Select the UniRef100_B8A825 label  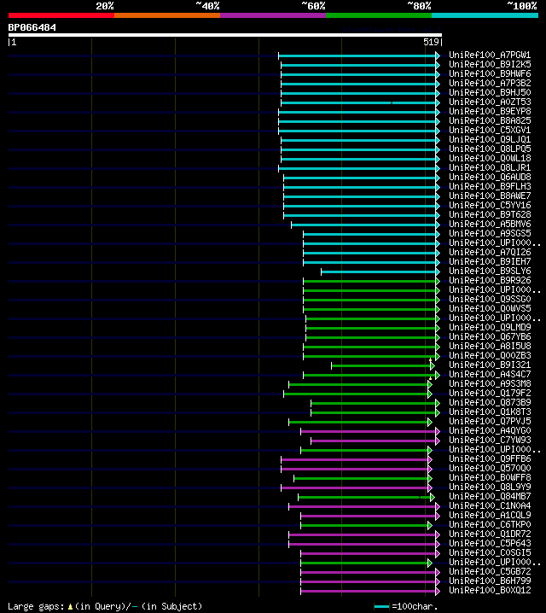(490, 120)
